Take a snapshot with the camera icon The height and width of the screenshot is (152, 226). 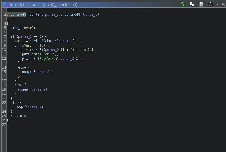(211, 4)
